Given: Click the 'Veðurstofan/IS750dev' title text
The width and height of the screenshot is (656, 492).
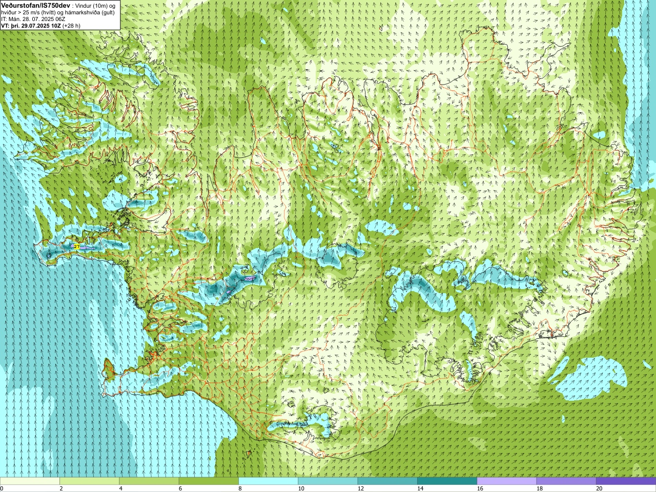Looking at the screenshot, I should (35, 5).
